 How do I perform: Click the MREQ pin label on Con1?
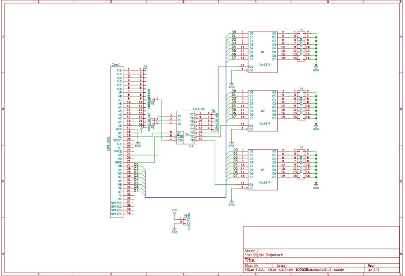click(118, 151)
